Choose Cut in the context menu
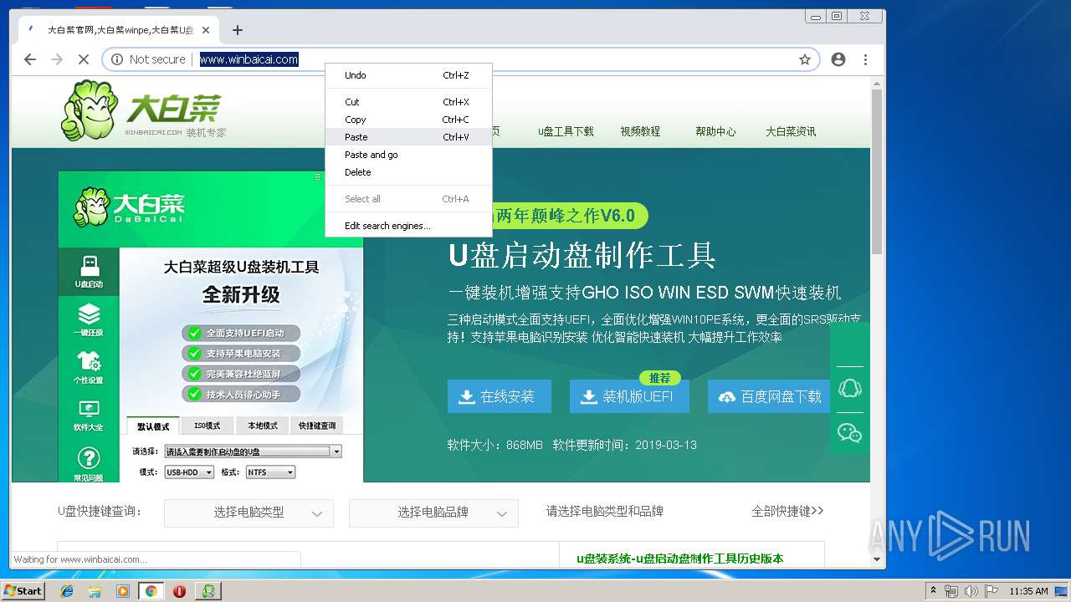This screenshot has height=602, width=1071. click(408, 102)
